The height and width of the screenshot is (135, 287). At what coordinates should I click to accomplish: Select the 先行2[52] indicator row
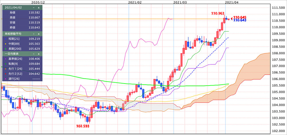tap(22, 74)
